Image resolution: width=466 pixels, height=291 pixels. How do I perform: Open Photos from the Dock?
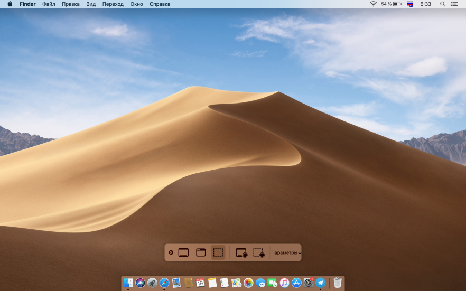pos(248,283)
